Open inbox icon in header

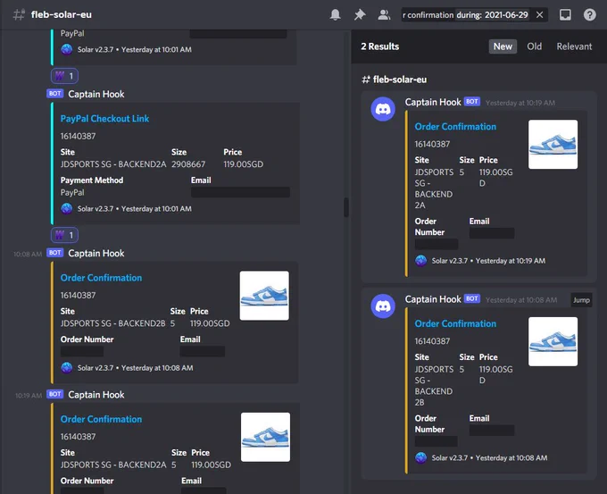[565, 14]
